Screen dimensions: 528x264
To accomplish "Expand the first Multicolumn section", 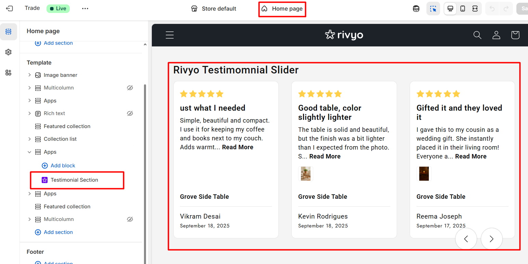I will point(29,88).
